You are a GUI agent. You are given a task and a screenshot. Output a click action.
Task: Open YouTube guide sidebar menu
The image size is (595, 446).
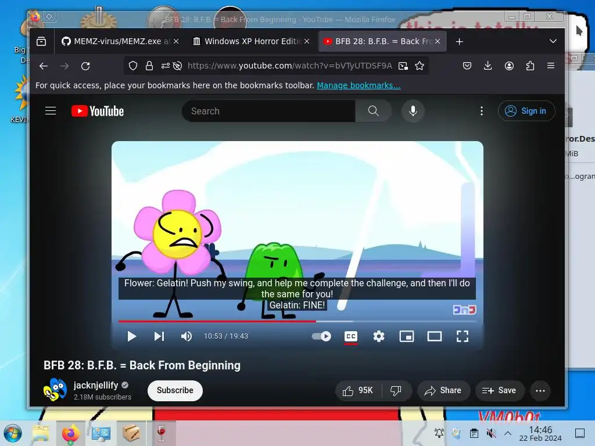[x=51, y=111]
